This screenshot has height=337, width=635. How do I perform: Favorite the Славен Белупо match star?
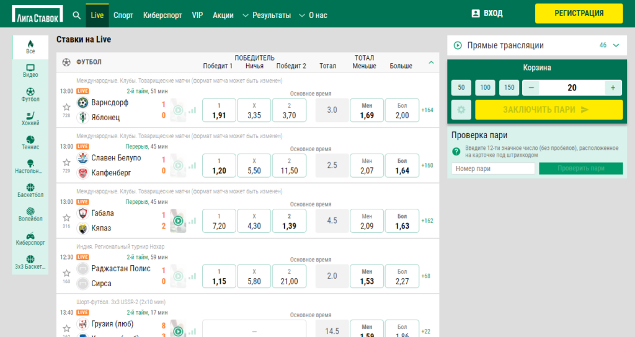click(x=66, y=163)
